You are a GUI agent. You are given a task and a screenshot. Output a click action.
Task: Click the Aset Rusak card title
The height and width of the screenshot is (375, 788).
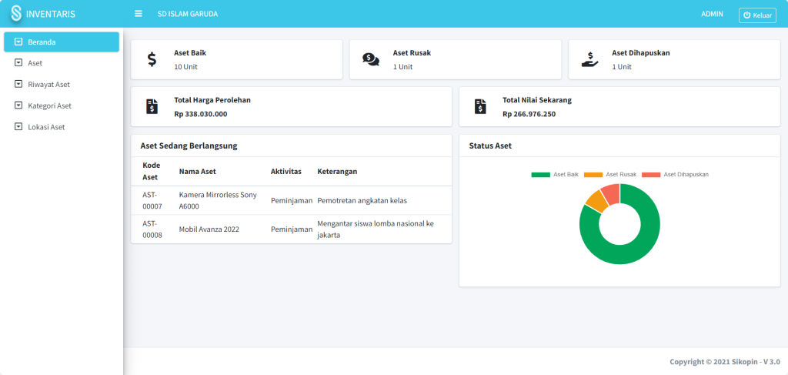[412, 52]
